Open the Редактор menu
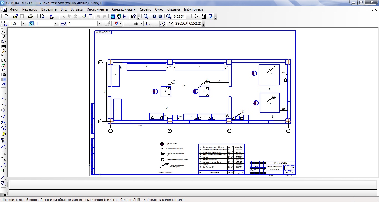This screenshot has height=202, width=379. click(30, 9)
